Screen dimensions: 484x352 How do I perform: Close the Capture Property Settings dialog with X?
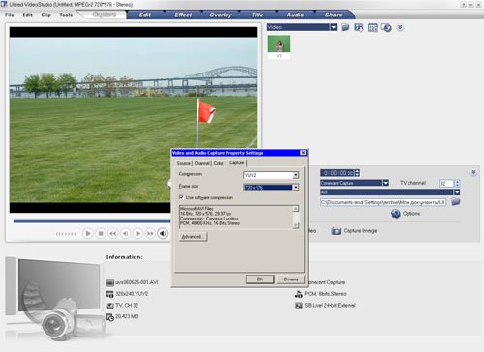pyautogui.click(x=303, y=153)
